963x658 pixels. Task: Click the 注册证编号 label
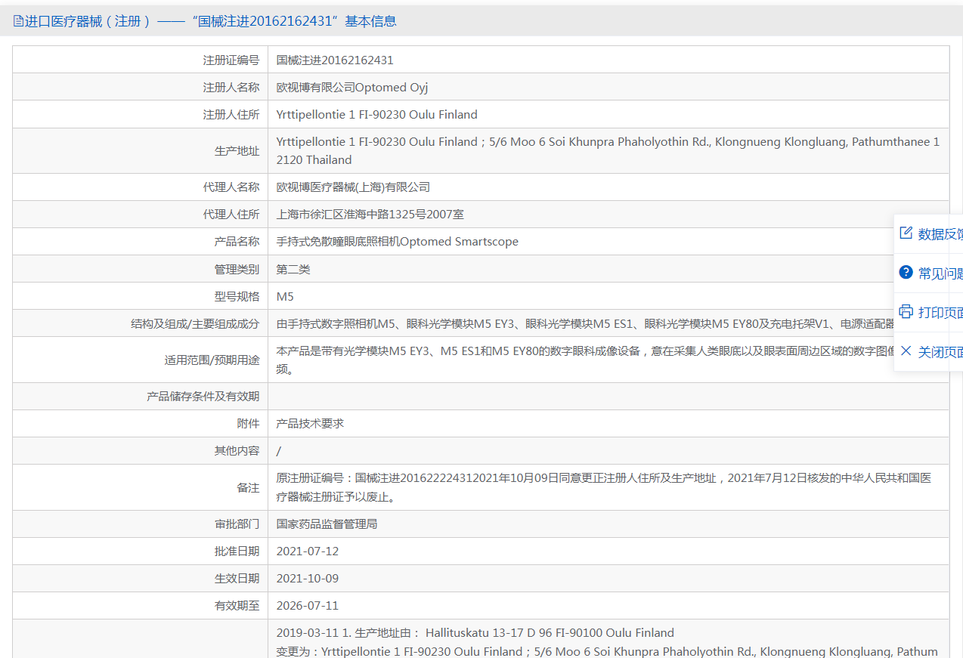pyautogui.click(x=231, y=60)
